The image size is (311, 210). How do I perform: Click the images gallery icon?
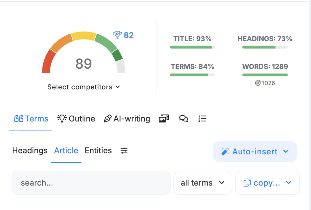[x=164, y=119]
